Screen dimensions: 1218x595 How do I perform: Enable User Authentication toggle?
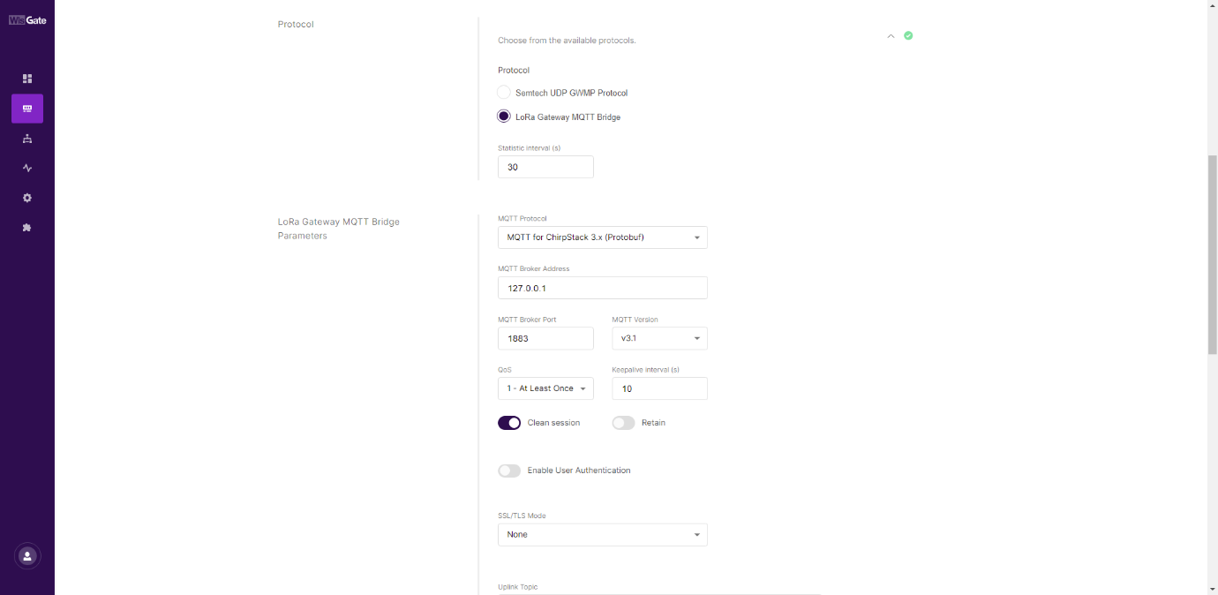click(509, 471)
